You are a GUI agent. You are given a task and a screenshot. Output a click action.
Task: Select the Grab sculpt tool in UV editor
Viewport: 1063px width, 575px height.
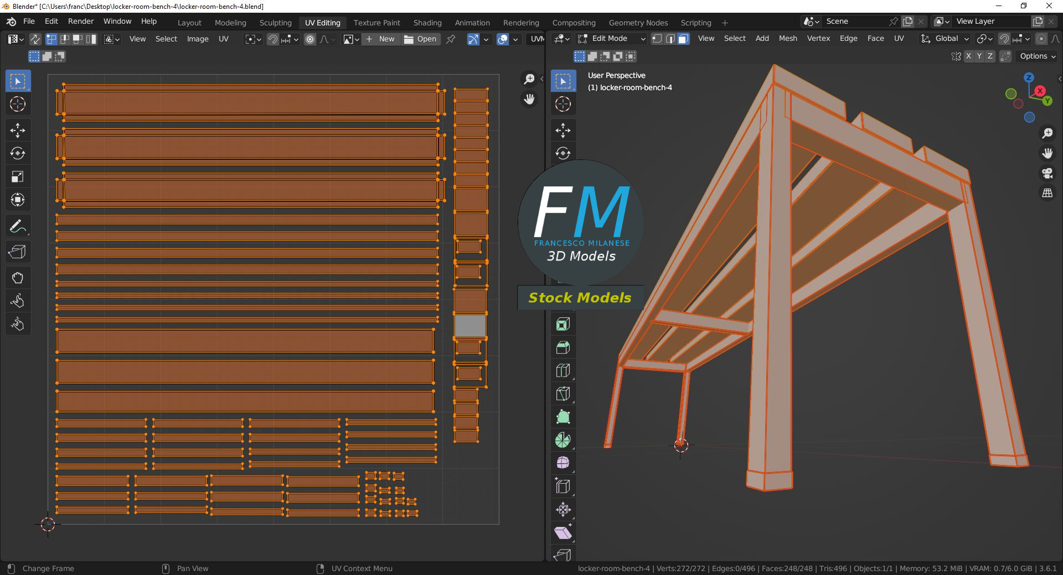coord(18,278)
